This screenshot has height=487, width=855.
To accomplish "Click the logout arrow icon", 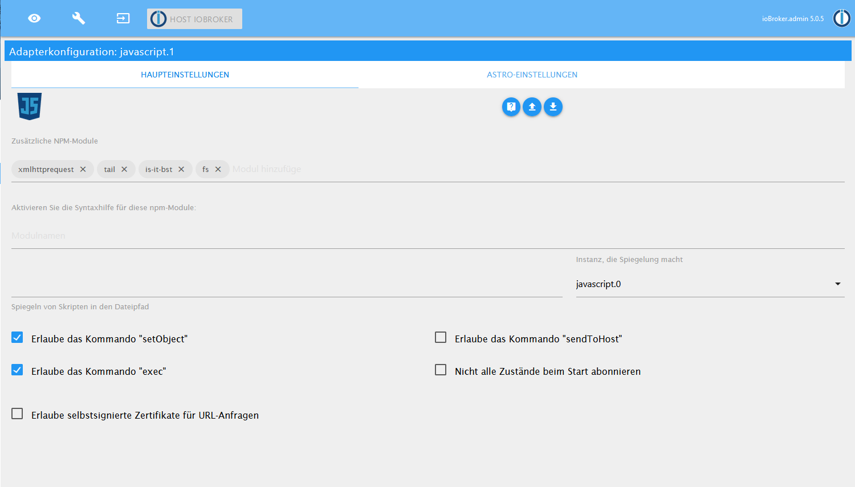I will tap(123, 18).
